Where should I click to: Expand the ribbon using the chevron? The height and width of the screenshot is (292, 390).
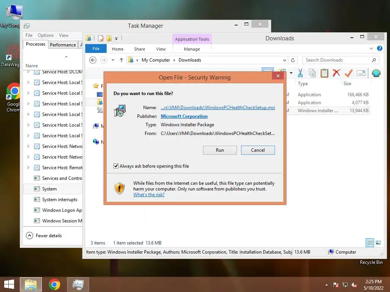tap(371, 48)
